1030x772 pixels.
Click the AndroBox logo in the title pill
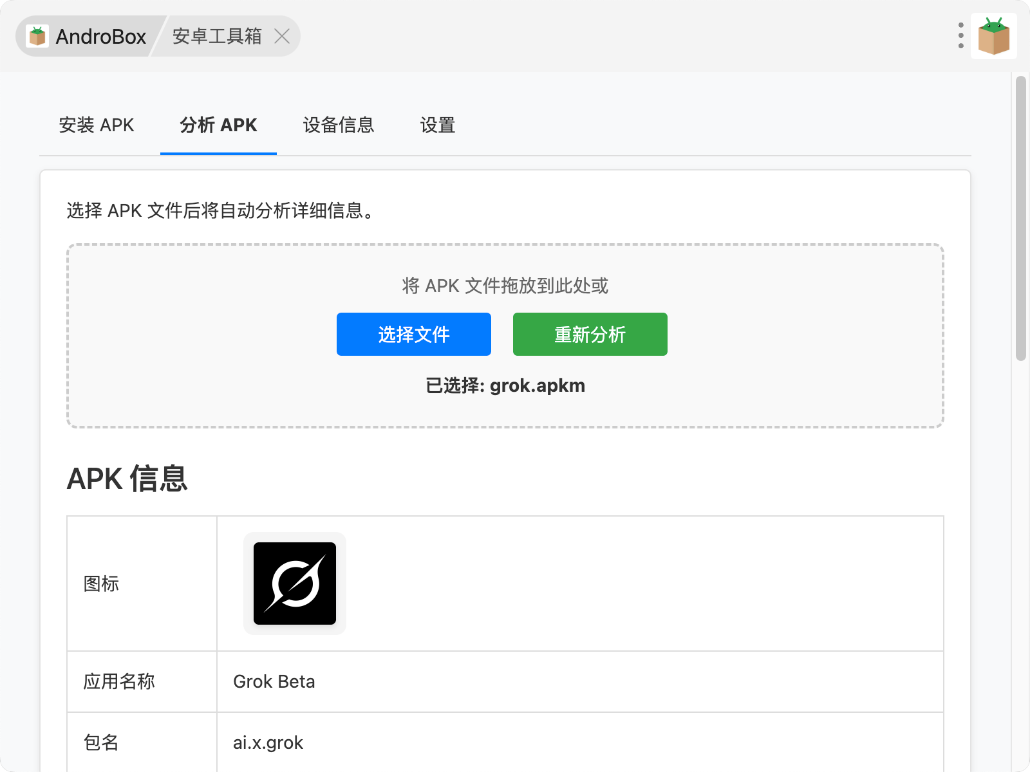pos(37,36)
